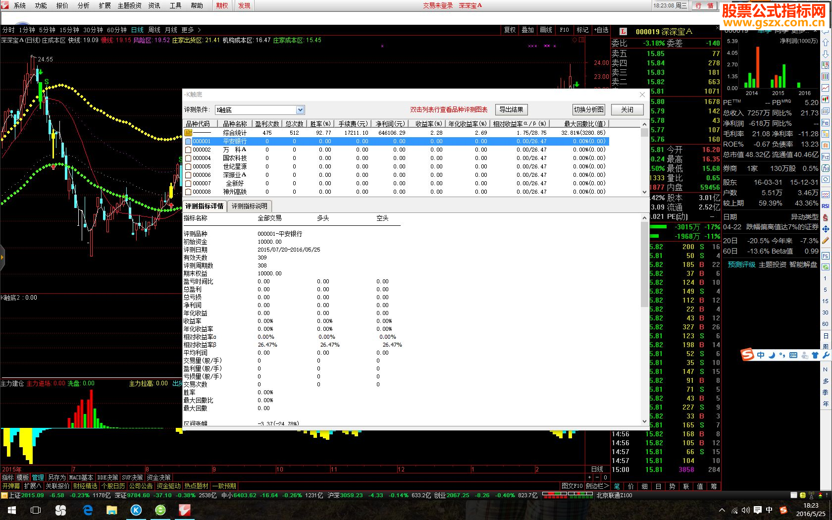832x520 pixels.
Task: Open File Explorer from the taskbar
Action: (112, 510)
